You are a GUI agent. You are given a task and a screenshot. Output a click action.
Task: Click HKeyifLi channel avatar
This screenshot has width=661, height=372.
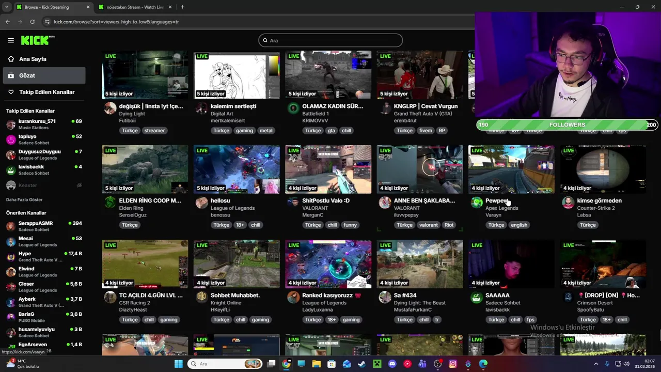tap(201, 297)
